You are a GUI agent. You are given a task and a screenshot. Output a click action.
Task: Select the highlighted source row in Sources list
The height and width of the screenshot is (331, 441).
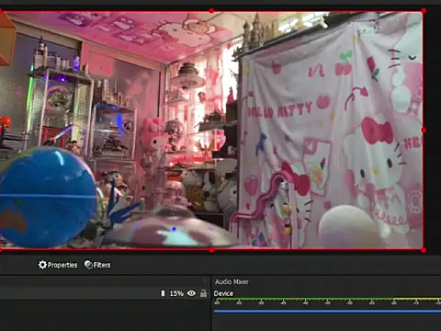coord(105,293)
